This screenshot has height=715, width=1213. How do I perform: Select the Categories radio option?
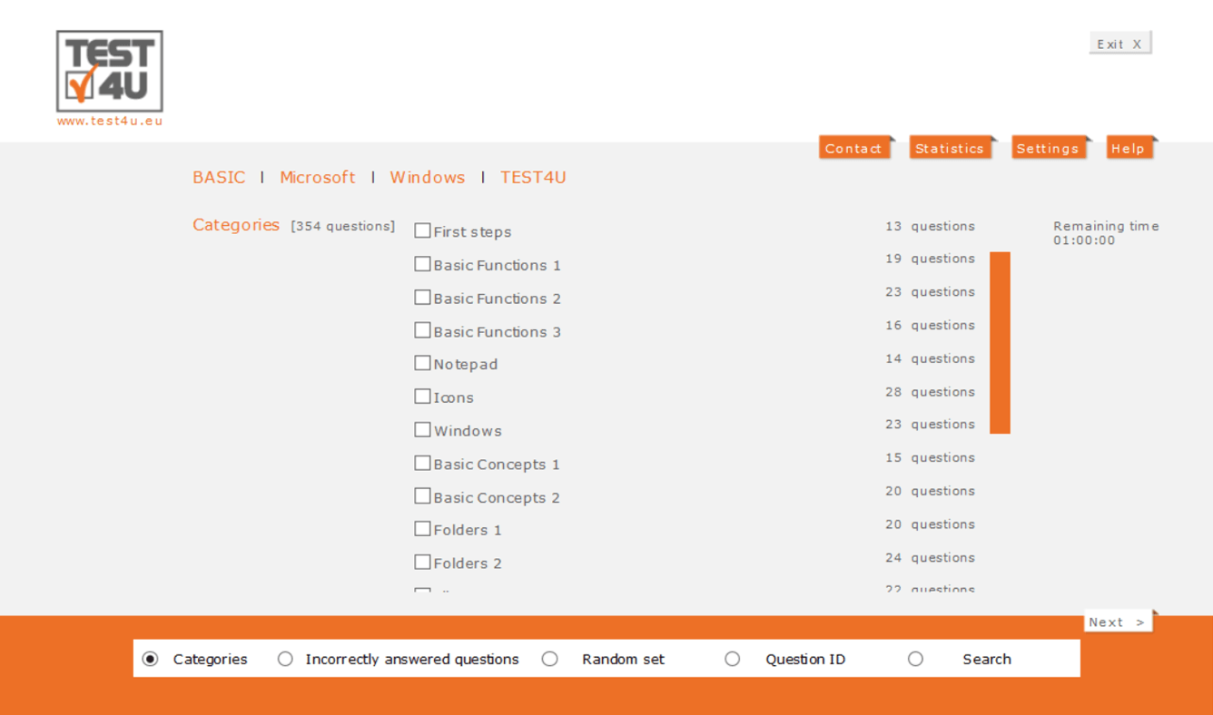point(151,659)
